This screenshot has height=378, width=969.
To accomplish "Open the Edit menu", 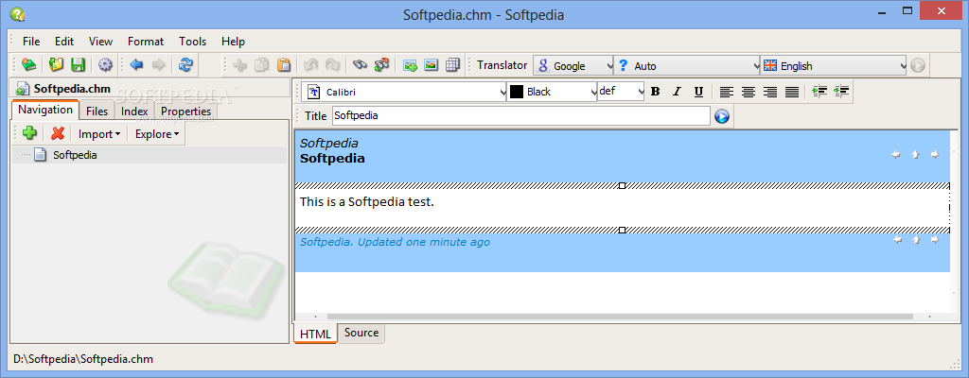I will (x=64, y=42).
